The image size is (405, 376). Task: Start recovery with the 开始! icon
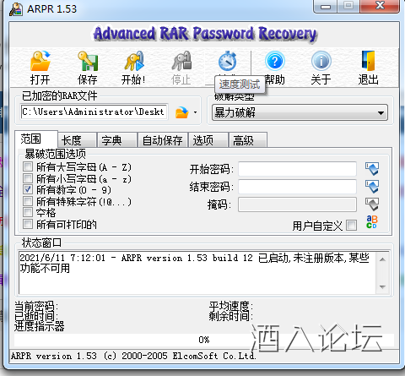134,61
